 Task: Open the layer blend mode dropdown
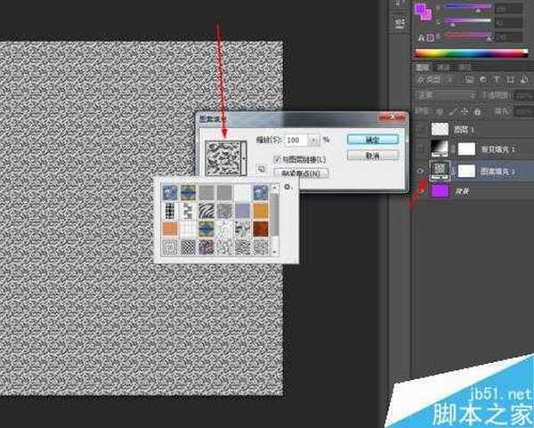tap(445, 94)
